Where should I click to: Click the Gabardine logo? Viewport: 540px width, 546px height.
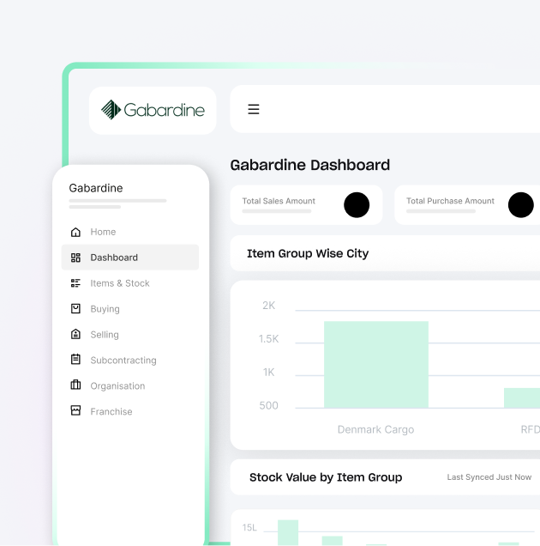click(153, 110)
